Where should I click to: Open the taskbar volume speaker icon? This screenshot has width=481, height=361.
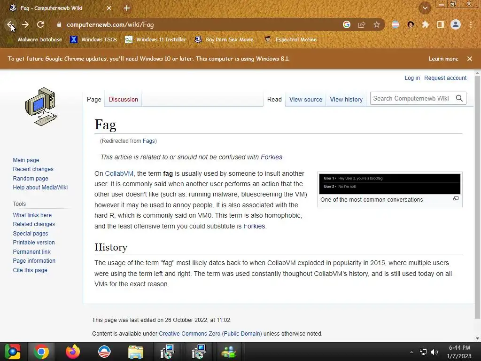point(434,352)
